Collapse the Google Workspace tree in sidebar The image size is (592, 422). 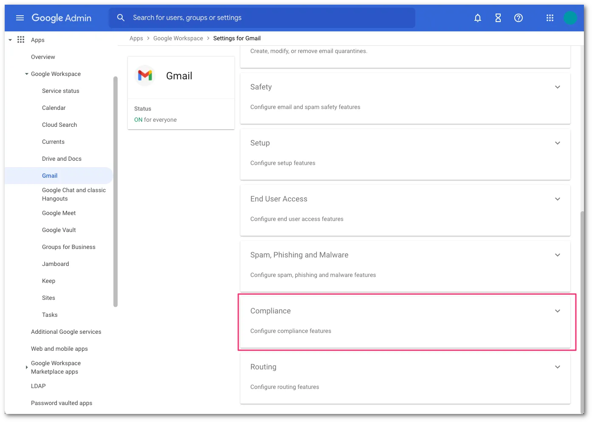click(x=25, y=74)
